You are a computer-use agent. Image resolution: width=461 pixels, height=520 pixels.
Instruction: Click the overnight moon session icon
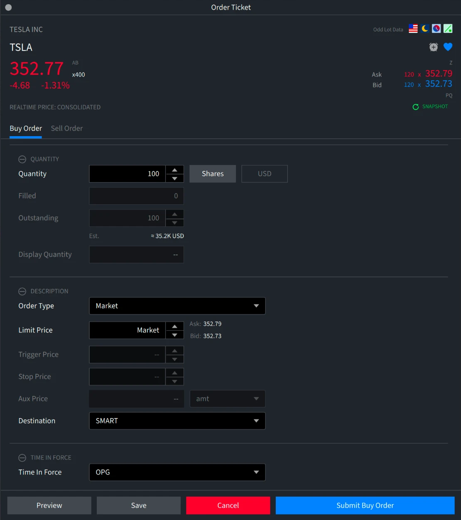425,28
